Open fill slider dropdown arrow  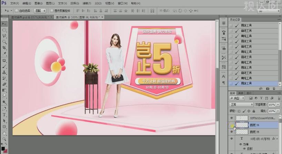pos(279,111)
